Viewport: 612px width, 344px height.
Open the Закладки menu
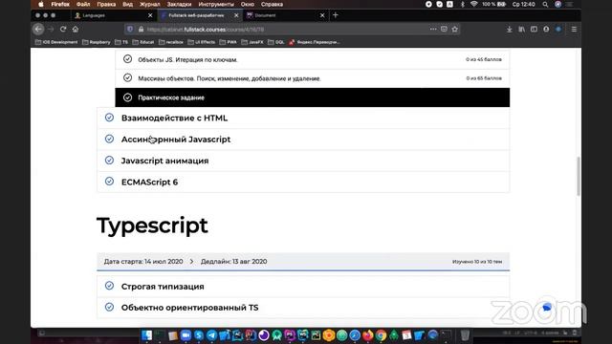point(179,4)
